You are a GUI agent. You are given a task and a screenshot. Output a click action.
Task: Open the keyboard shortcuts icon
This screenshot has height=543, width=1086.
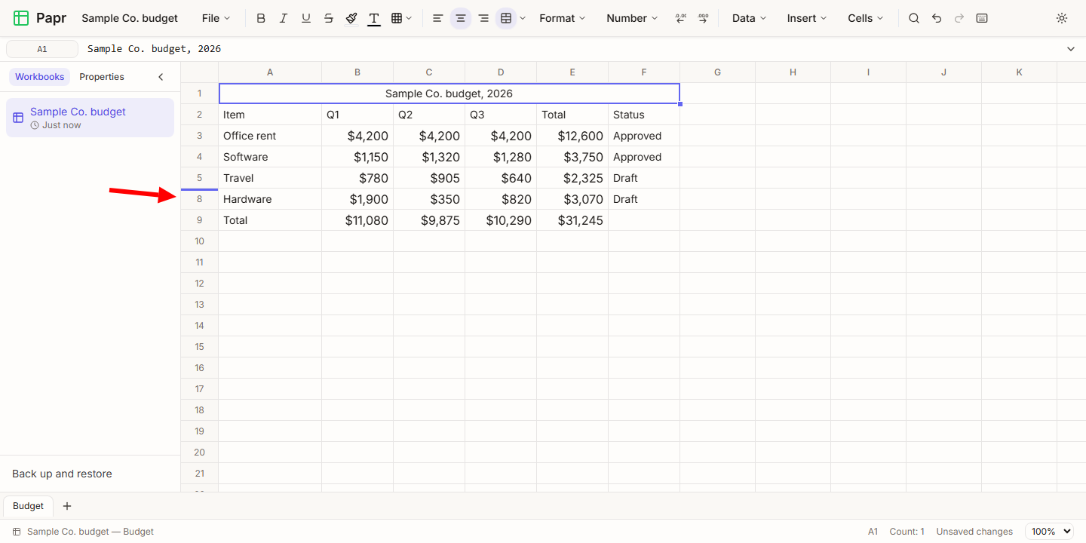[x=982, y=18]
